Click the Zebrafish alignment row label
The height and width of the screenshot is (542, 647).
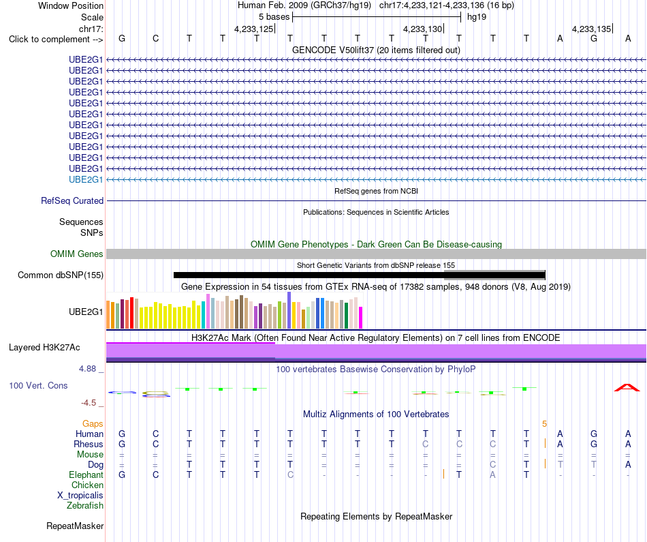(x=85, y=506)
